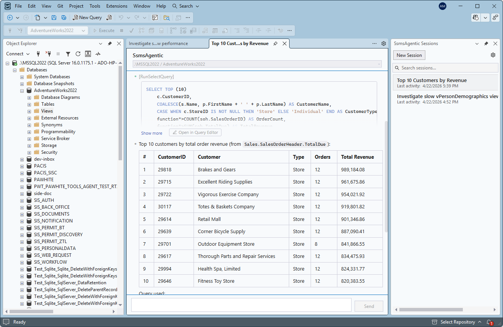Screen dimensions: 503x327
Task: Click the Show more link
Action: click(151, 133)
